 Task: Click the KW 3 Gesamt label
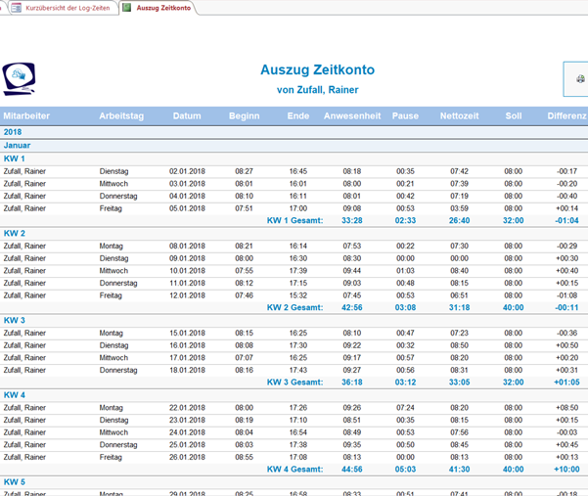[294, 383]
